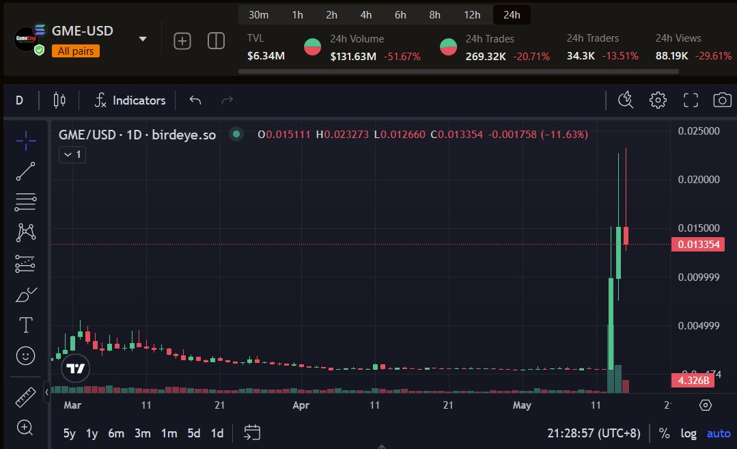737x449 pixels.
Task: Open the D interval selector
Action: tap(19, 100)
